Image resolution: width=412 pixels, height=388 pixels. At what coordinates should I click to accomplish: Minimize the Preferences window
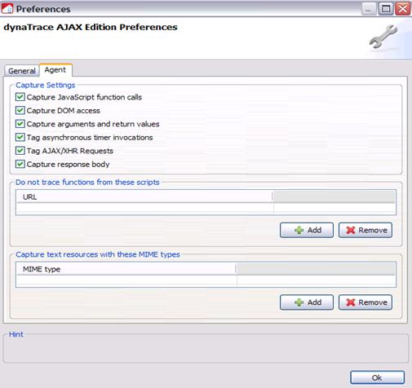369,9
